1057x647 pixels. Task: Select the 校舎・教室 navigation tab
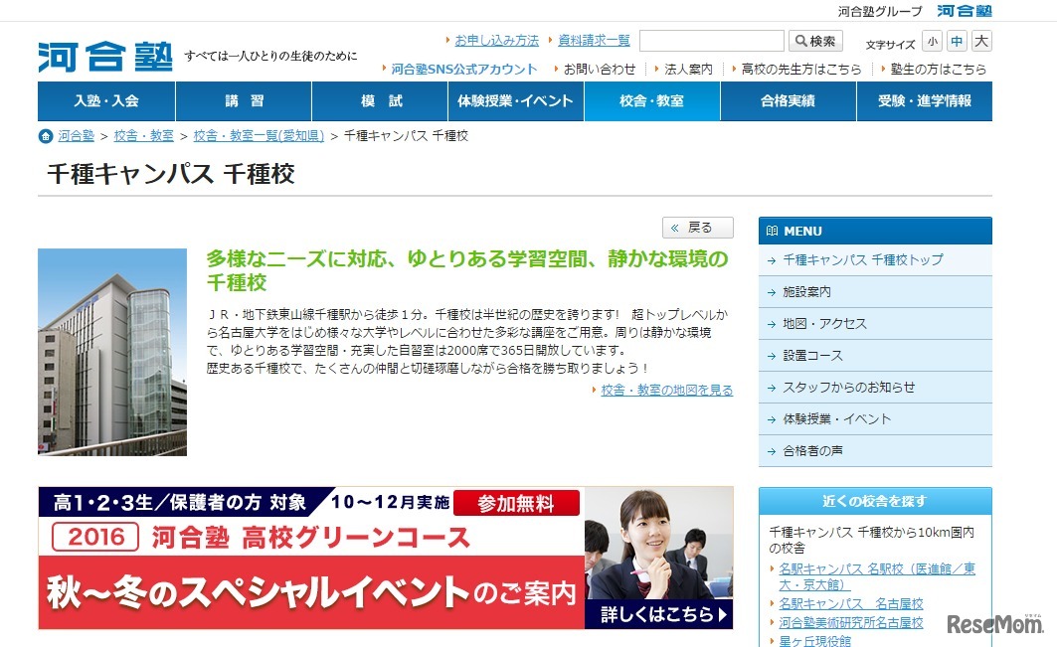pos(652,101)
